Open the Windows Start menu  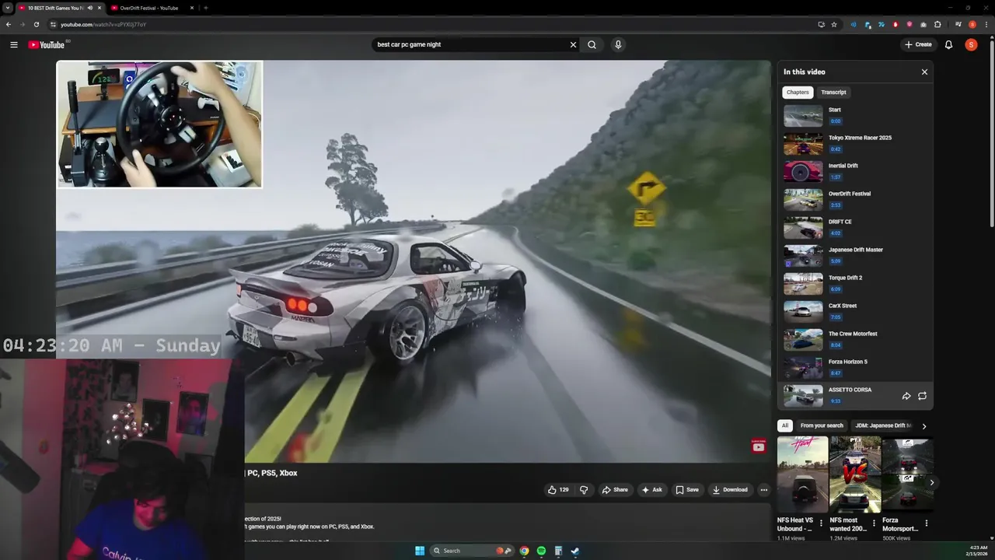(420, 551)
